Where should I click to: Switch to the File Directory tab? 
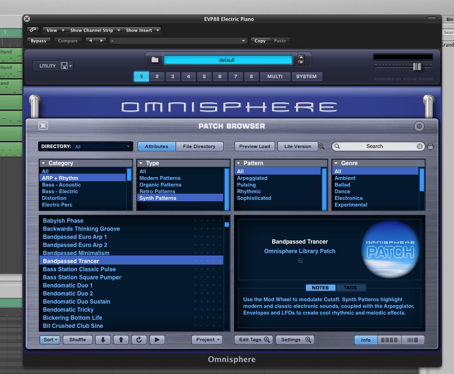pyautogui.click(x=199, y=146)
